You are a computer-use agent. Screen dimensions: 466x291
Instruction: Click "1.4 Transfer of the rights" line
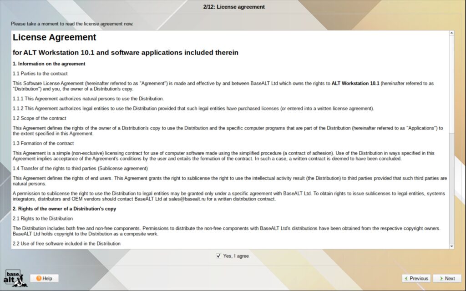click(80, 168)
